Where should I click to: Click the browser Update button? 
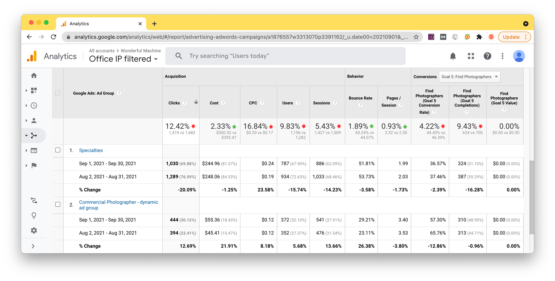point(514,37)
